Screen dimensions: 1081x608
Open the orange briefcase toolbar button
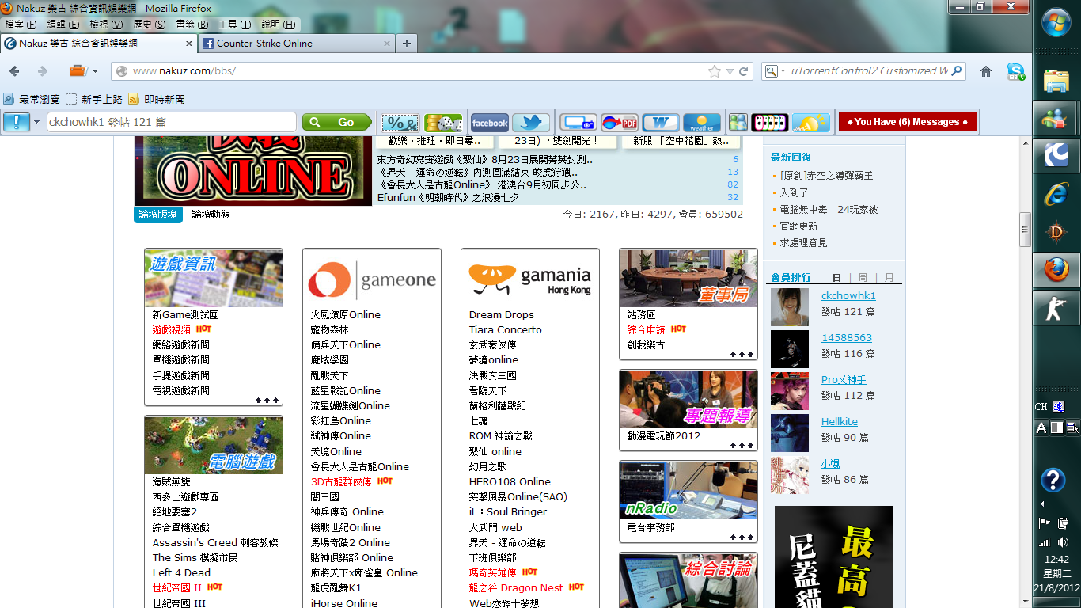click(78, 71)
